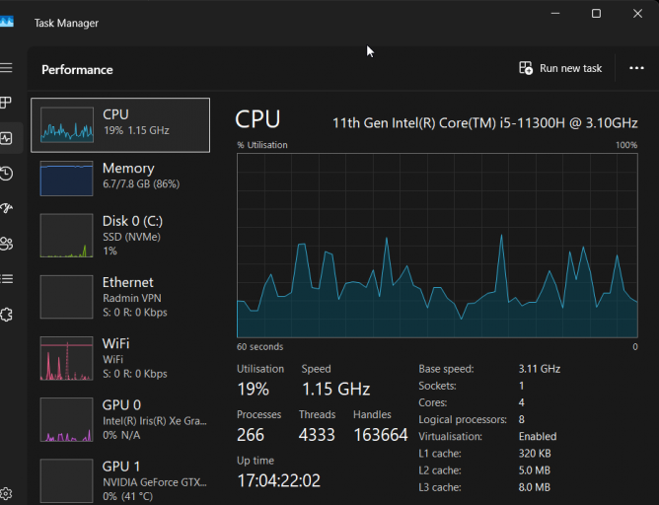Click the CPU mini graph thumbnail

(x=67, y=125)
